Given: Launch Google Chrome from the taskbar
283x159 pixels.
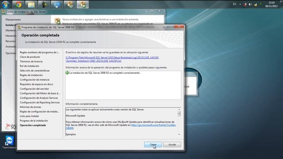Looking at the screenshot, I should click(18, 4).
